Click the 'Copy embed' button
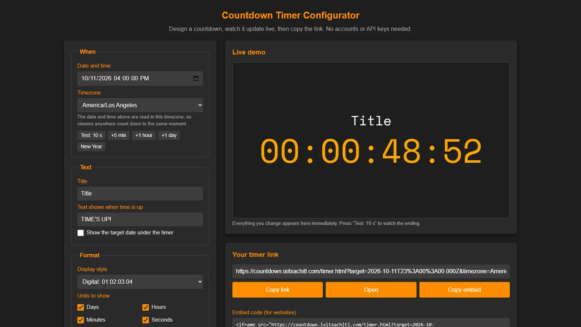 464,290
